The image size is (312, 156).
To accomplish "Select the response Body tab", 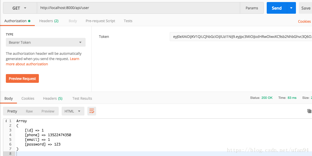I will (8, 98).
